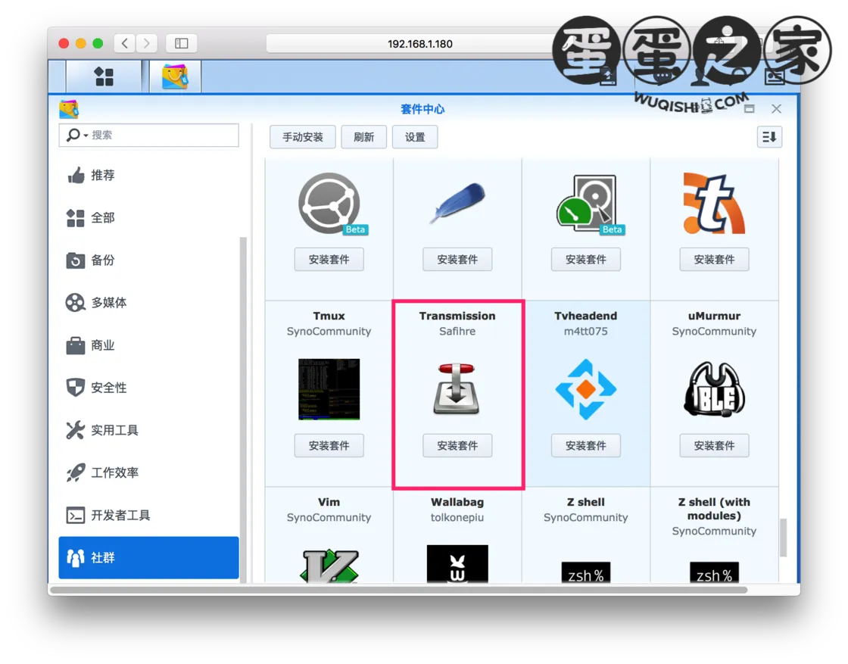The image size is (848, 664).
Task: Click the wrench icon beside 实用工具
Action: (x=75, y=430)
